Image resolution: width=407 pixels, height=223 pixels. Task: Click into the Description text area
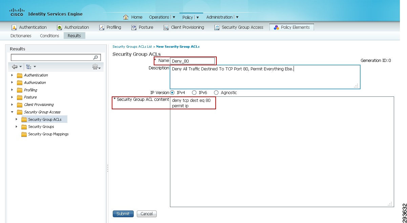click(x=265, y=77)
